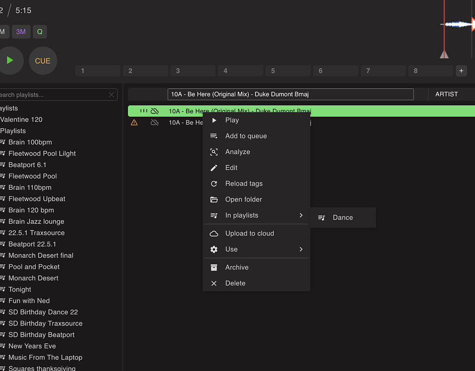The image size is (475, 371).
Task: Toggle the Q quantize button
Action: point(40,32)
